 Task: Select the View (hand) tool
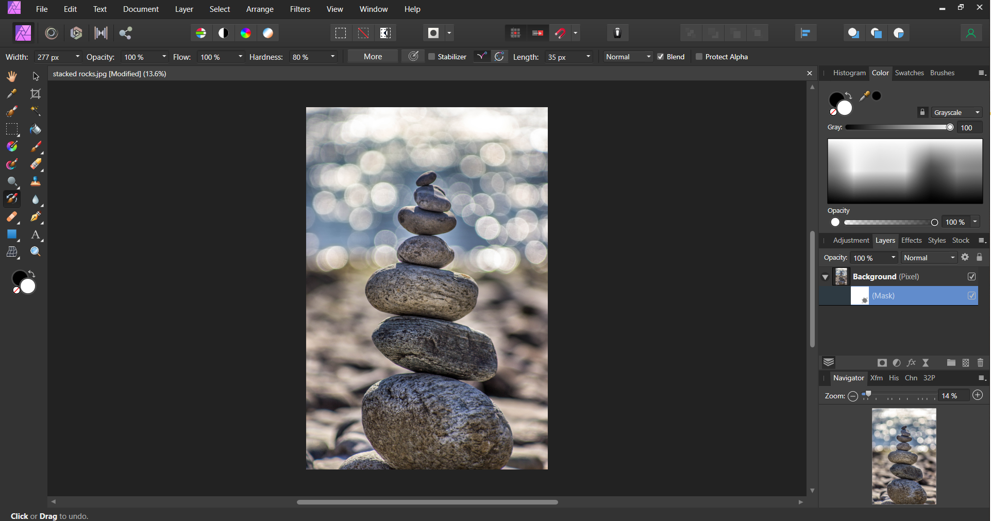[12, 76]
